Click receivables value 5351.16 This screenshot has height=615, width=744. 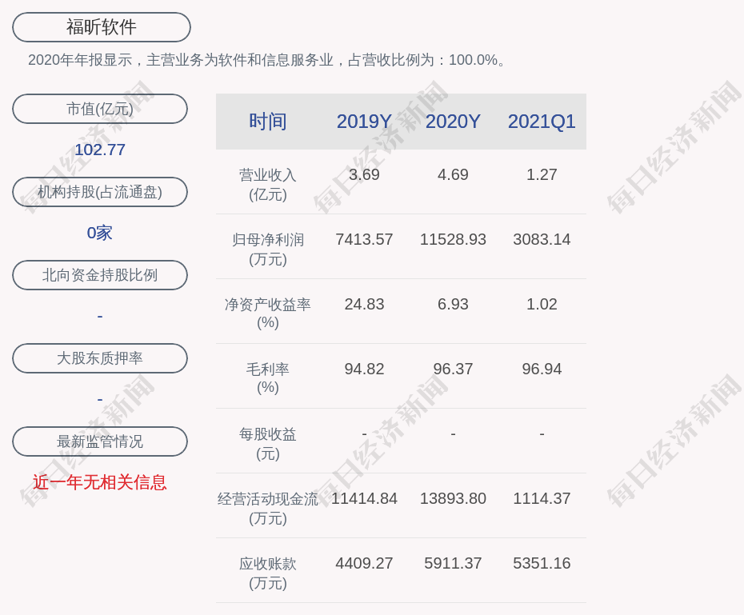click(542, 563)
